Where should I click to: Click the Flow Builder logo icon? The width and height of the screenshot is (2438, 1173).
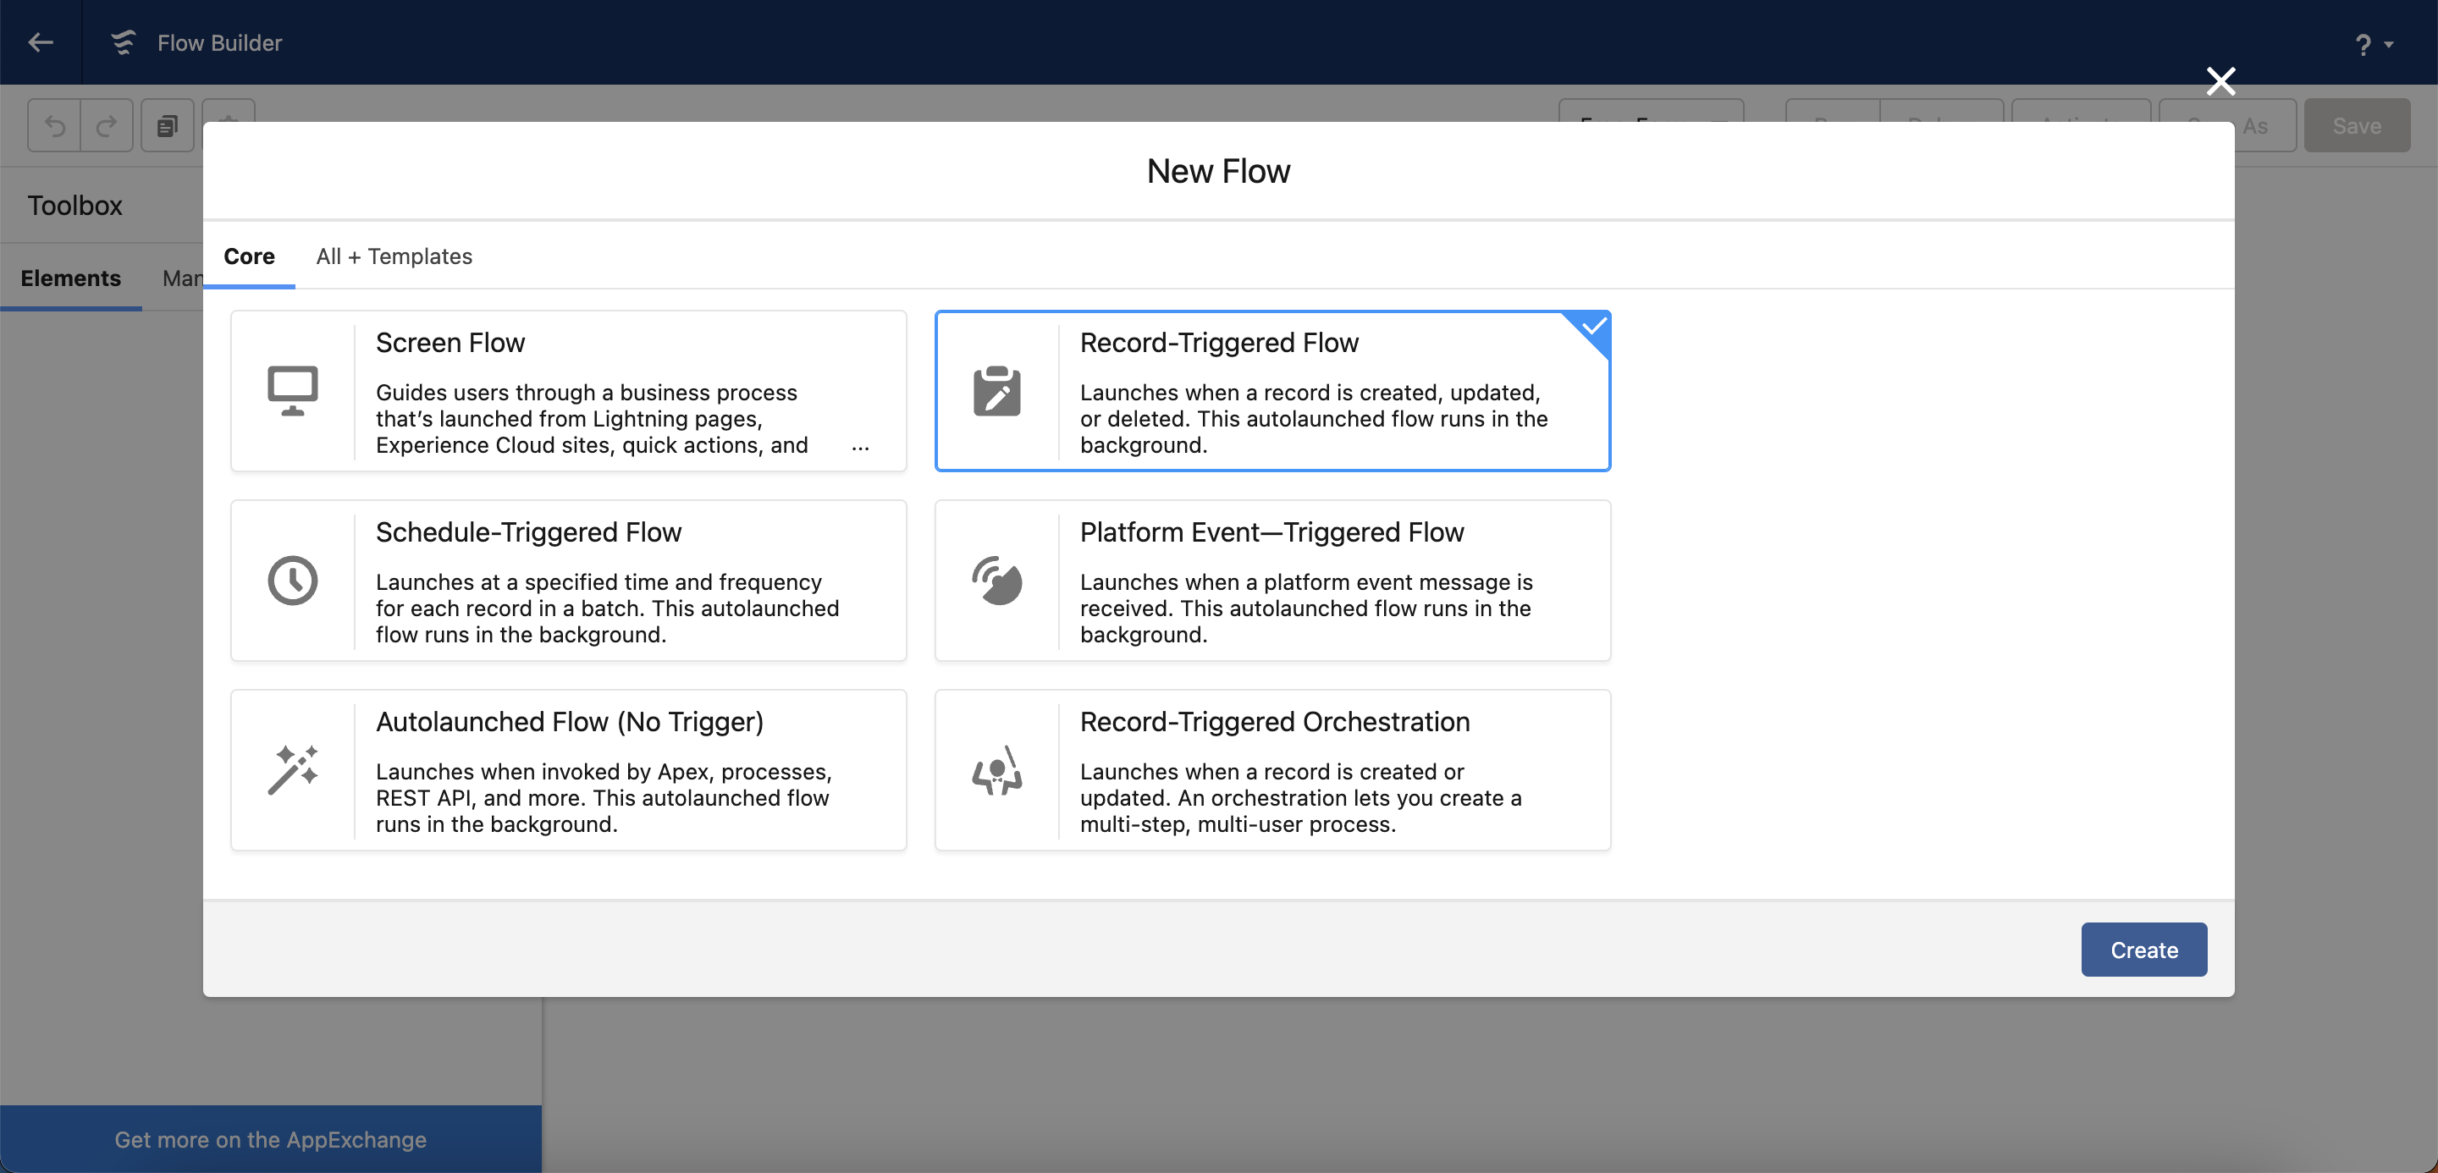pos(123,42)
